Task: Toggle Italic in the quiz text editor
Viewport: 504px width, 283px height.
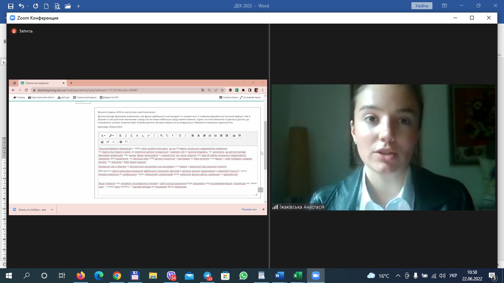Action: point(126,136)
